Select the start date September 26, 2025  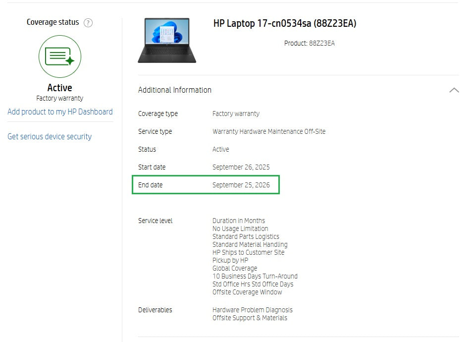click(x=241, y=167)
